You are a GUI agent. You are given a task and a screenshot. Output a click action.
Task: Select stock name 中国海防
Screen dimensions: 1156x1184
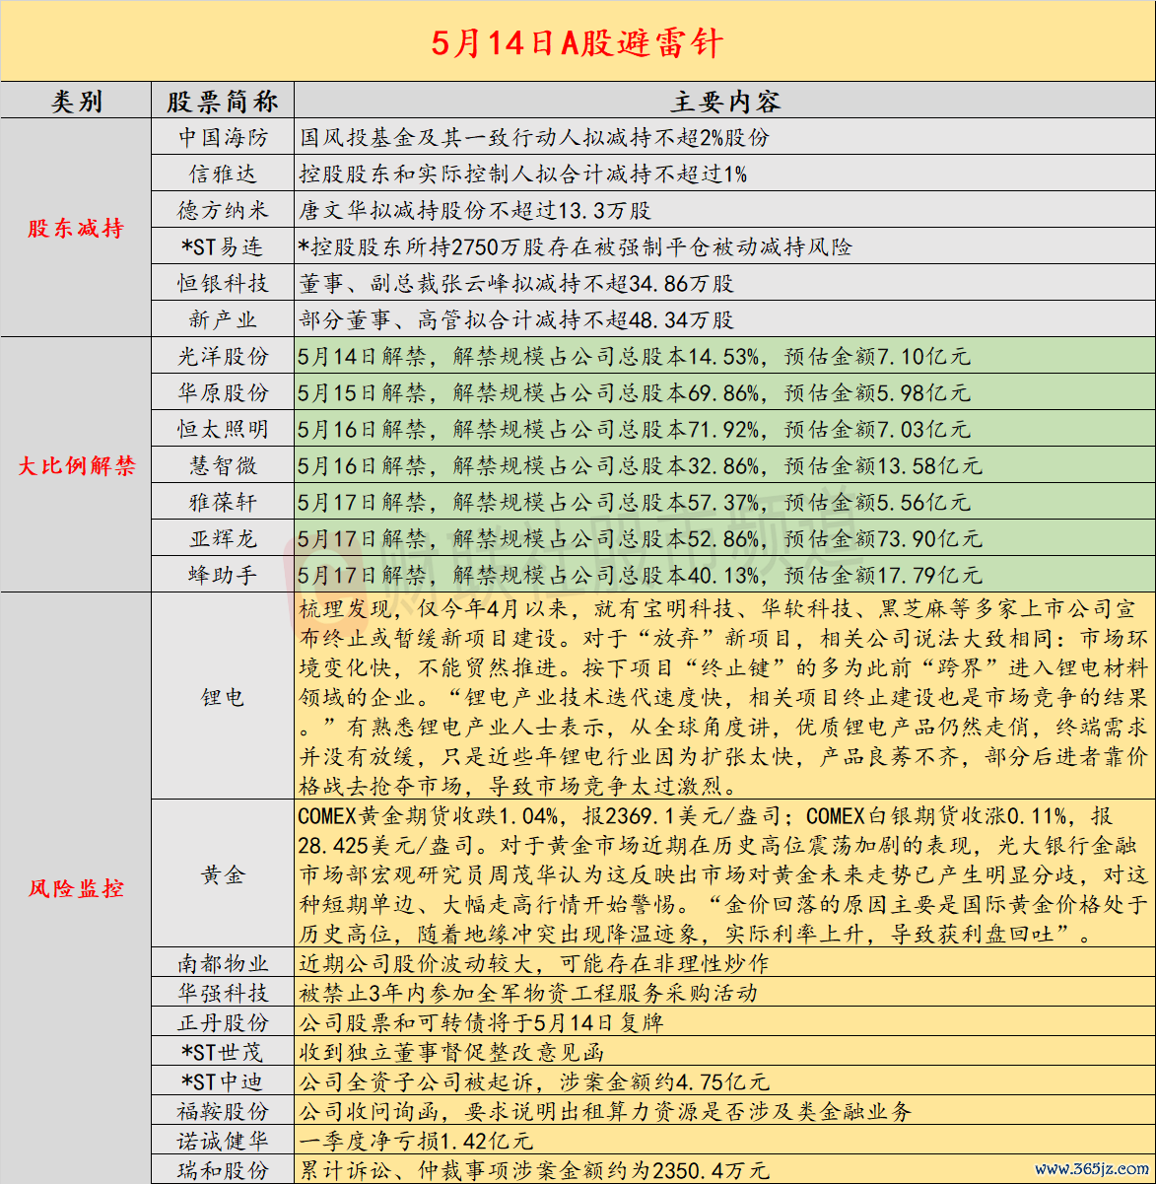[x=223, y=137]
